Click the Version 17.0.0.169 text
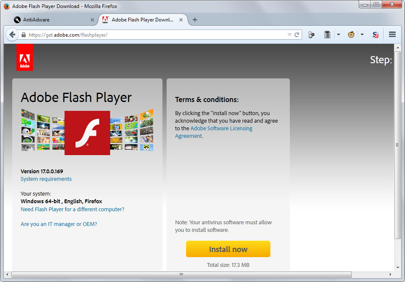This screenshot has width=405, height=282. pos(42,171)
